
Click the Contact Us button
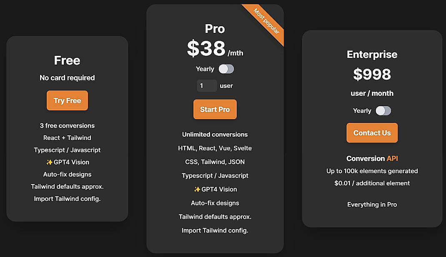(372, 132)
